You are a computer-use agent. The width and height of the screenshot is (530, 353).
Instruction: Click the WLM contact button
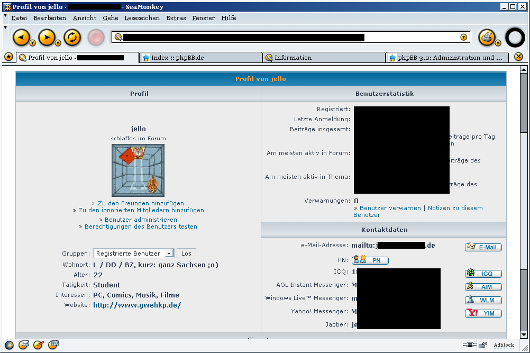click(483, 300)
